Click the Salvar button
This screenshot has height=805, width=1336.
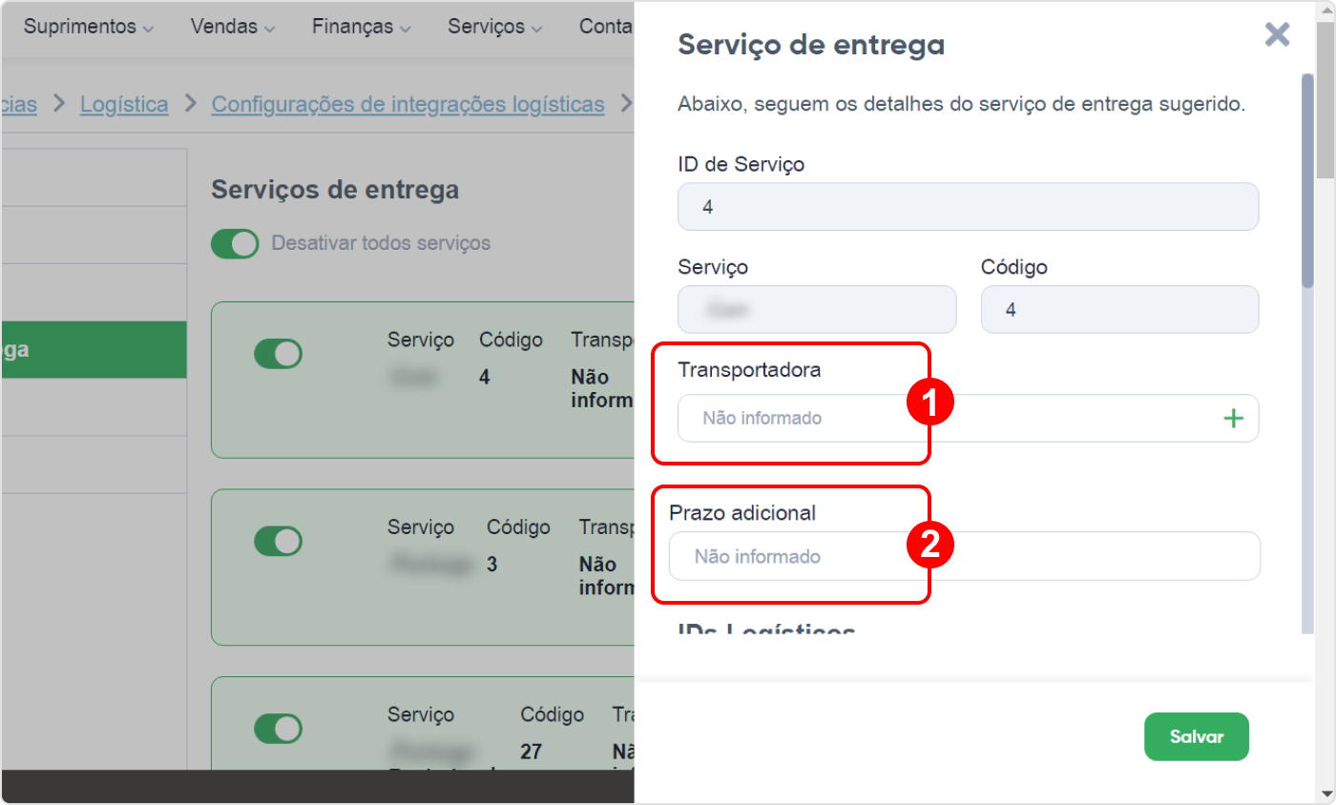1197,736
